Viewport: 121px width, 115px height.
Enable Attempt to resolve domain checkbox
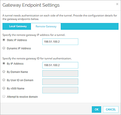tap(4, 96)
